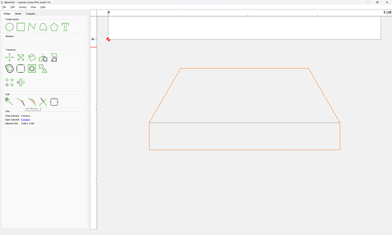Click the Resize (scale) transform tool
This screenshot has height=235, width=392.
21,57
